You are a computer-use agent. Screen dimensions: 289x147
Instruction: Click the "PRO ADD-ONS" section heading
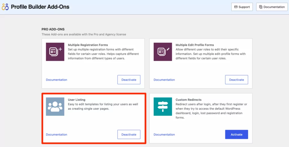(53, 29)
